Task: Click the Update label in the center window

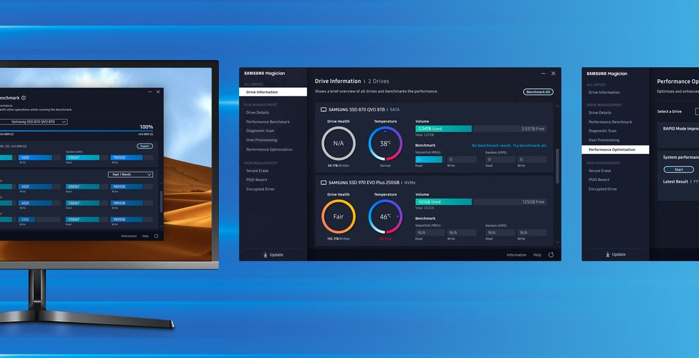Action: point(276,255)
